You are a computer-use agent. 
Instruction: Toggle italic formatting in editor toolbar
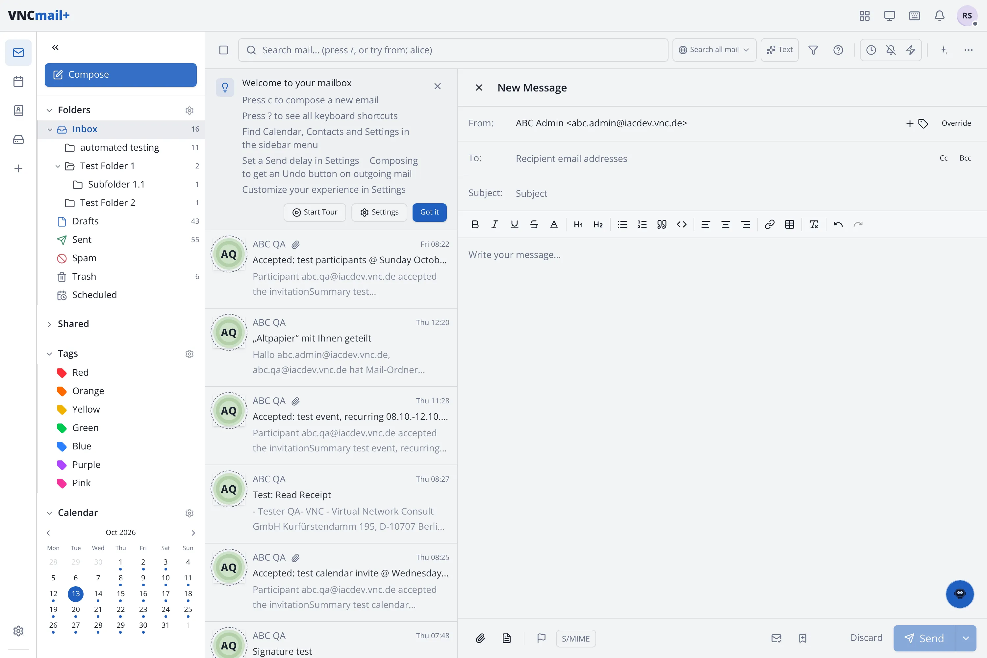[x=494, y=224]
